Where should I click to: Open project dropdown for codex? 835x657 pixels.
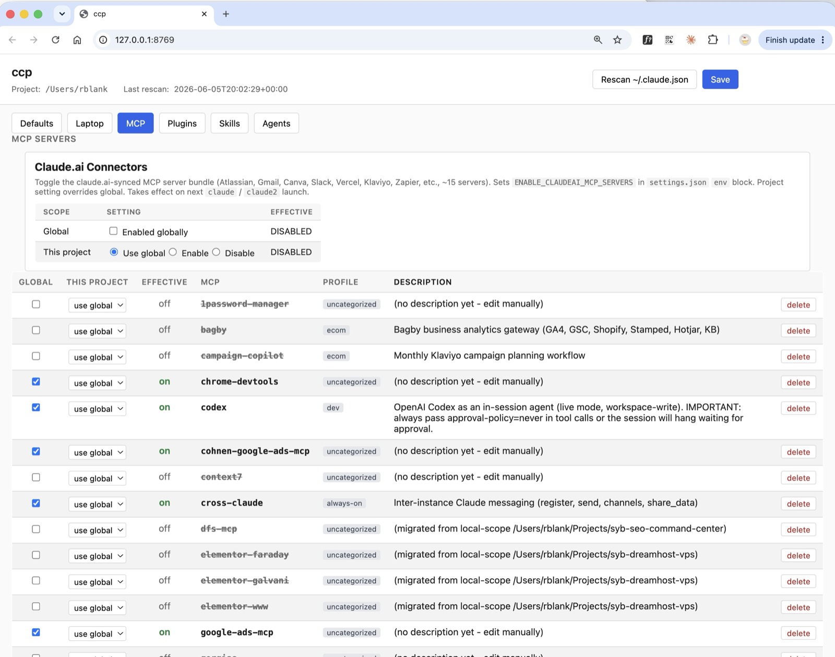98,409
